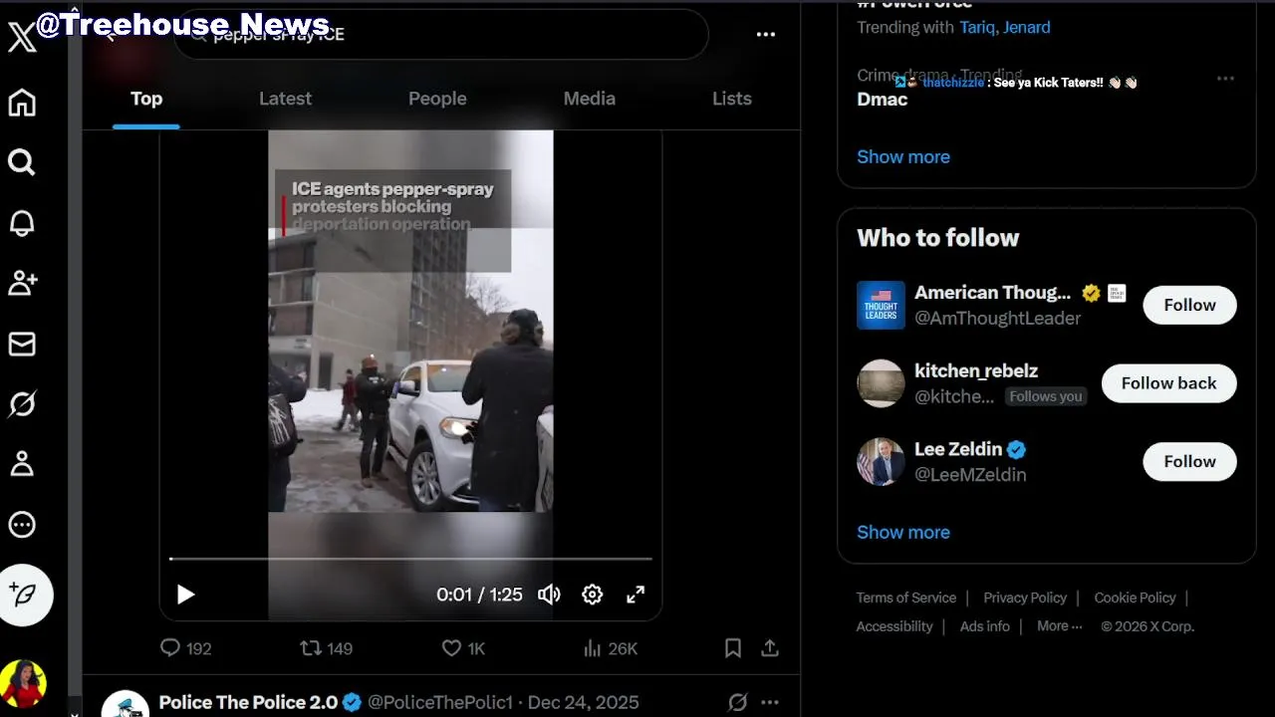Go to Home in sidebar
Viewport: 1275px width, 717px height.
point(22,103)
